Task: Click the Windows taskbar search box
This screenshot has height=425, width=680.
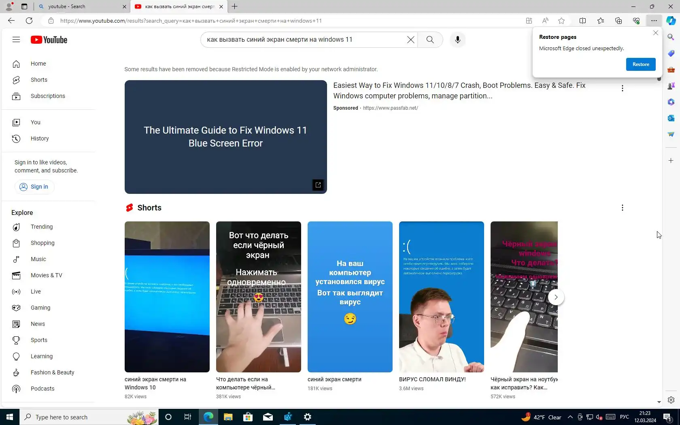Action: coord(89,417)
